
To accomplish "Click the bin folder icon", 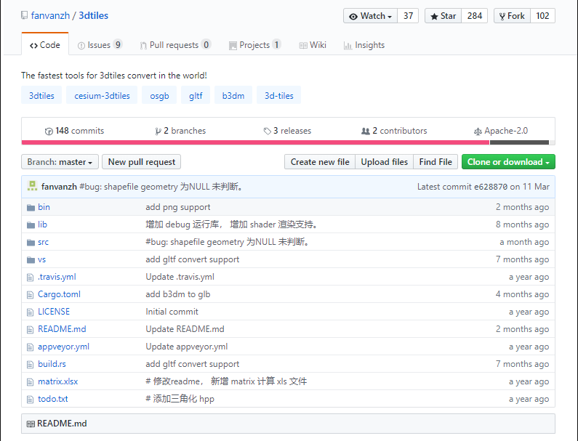I will (31, 207).
